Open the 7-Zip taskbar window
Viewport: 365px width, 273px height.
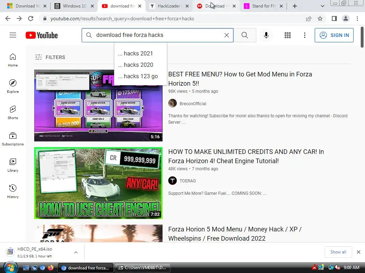tap(142, 268)
